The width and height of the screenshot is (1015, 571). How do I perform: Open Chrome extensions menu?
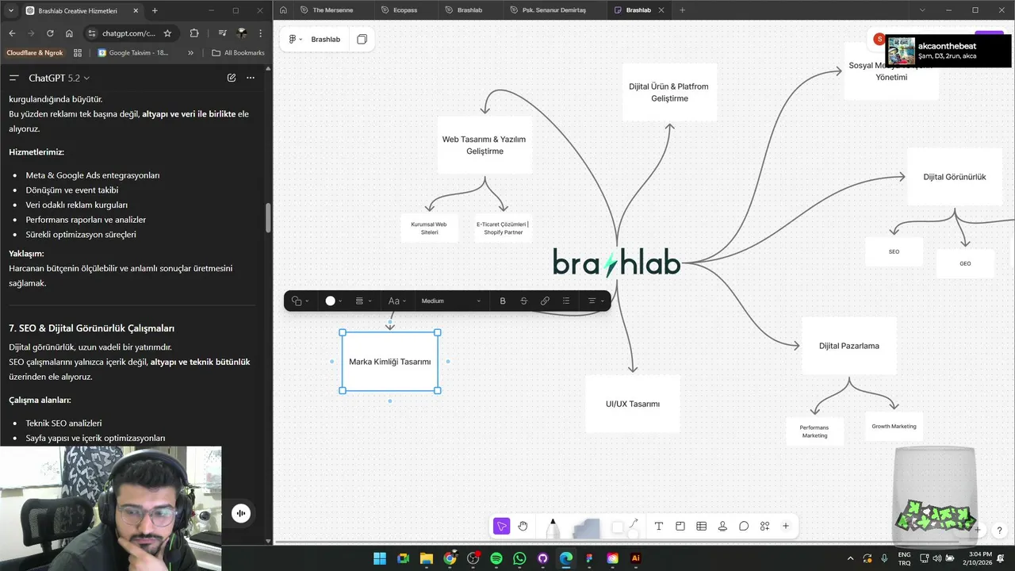[x=194, y=33]
